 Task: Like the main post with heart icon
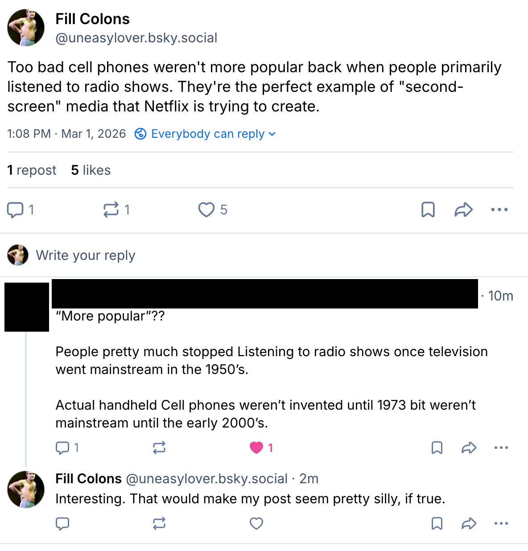click(206, 210)
